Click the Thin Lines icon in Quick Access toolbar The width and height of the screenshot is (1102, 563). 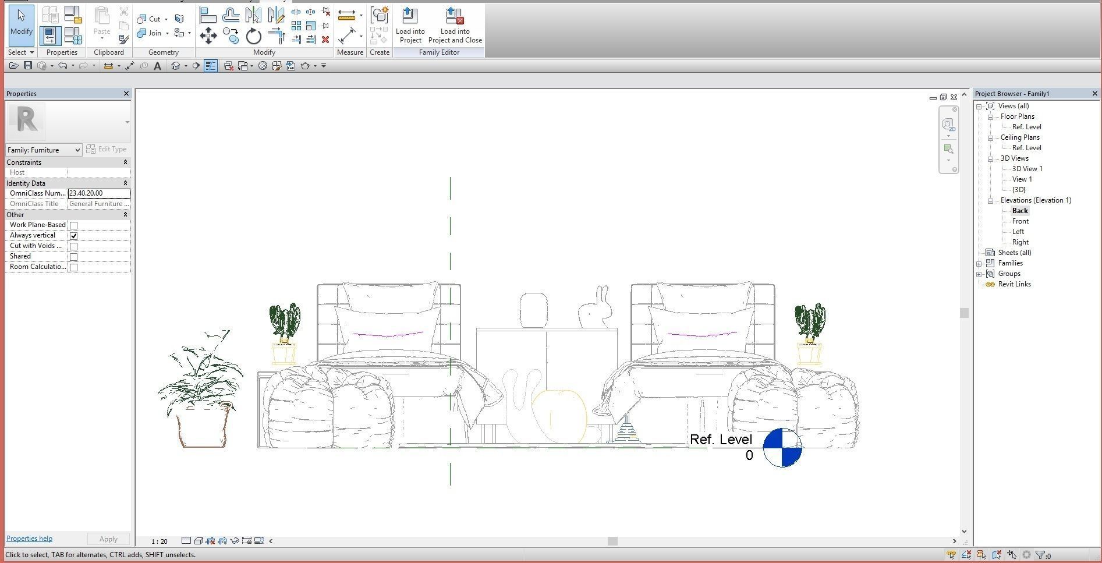click(x=211, y=66)
